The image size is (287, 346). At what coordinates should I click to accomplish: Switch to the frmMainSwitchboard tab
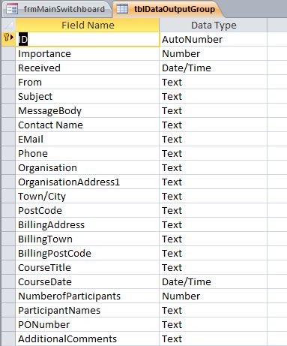pos(57,9)
